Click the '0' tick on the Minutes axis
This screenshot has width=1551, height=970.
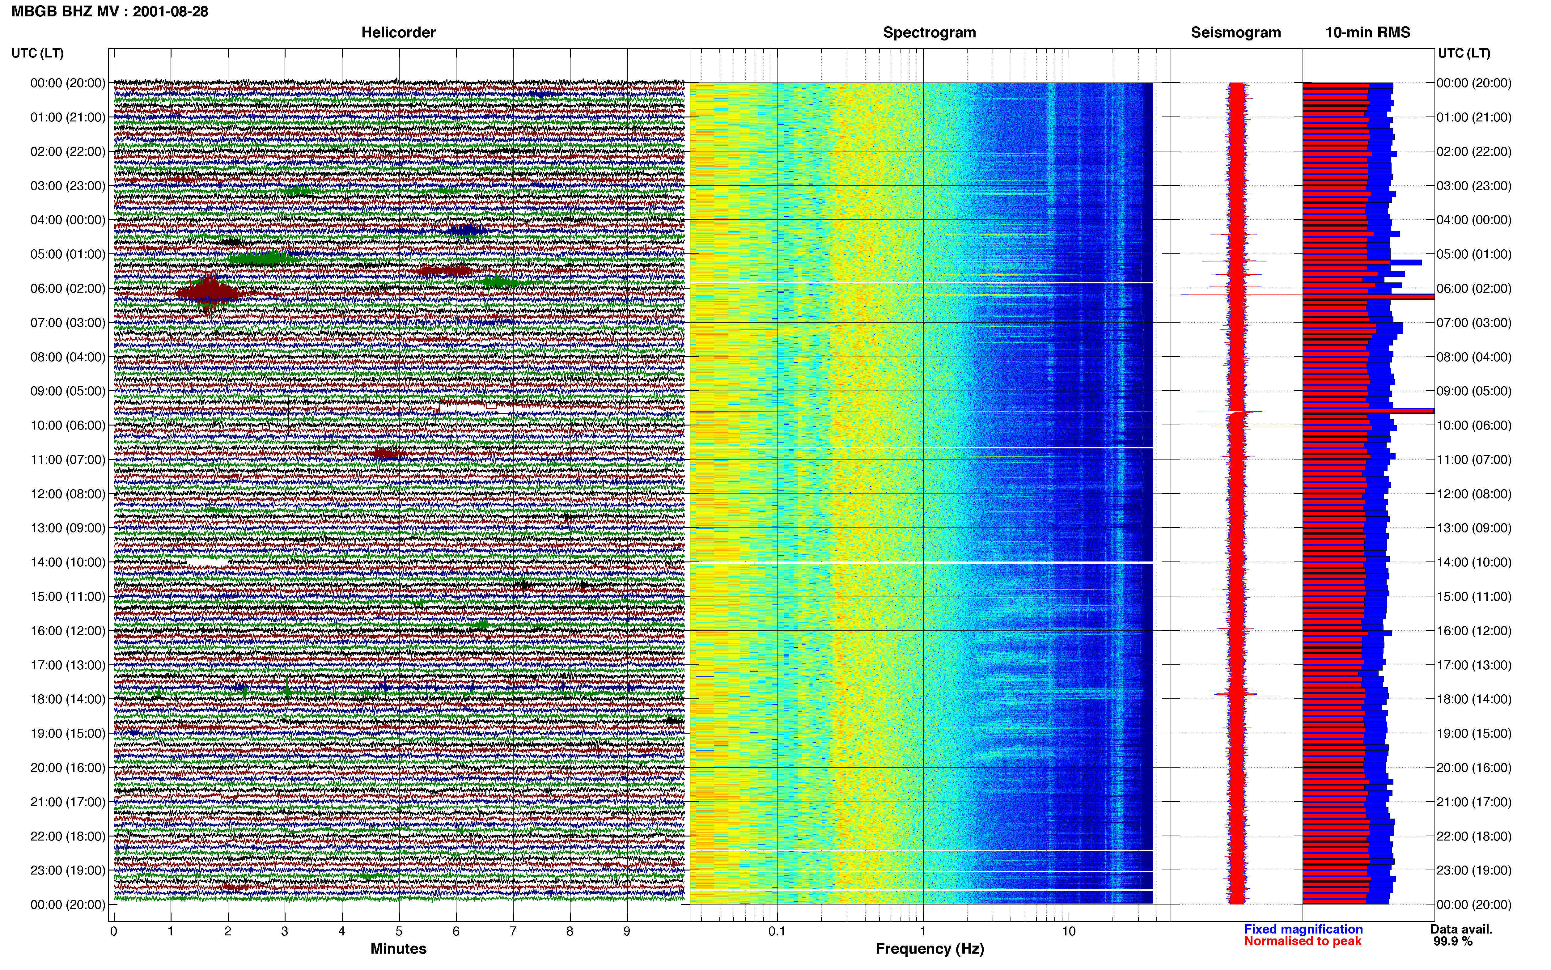[113, 931]
